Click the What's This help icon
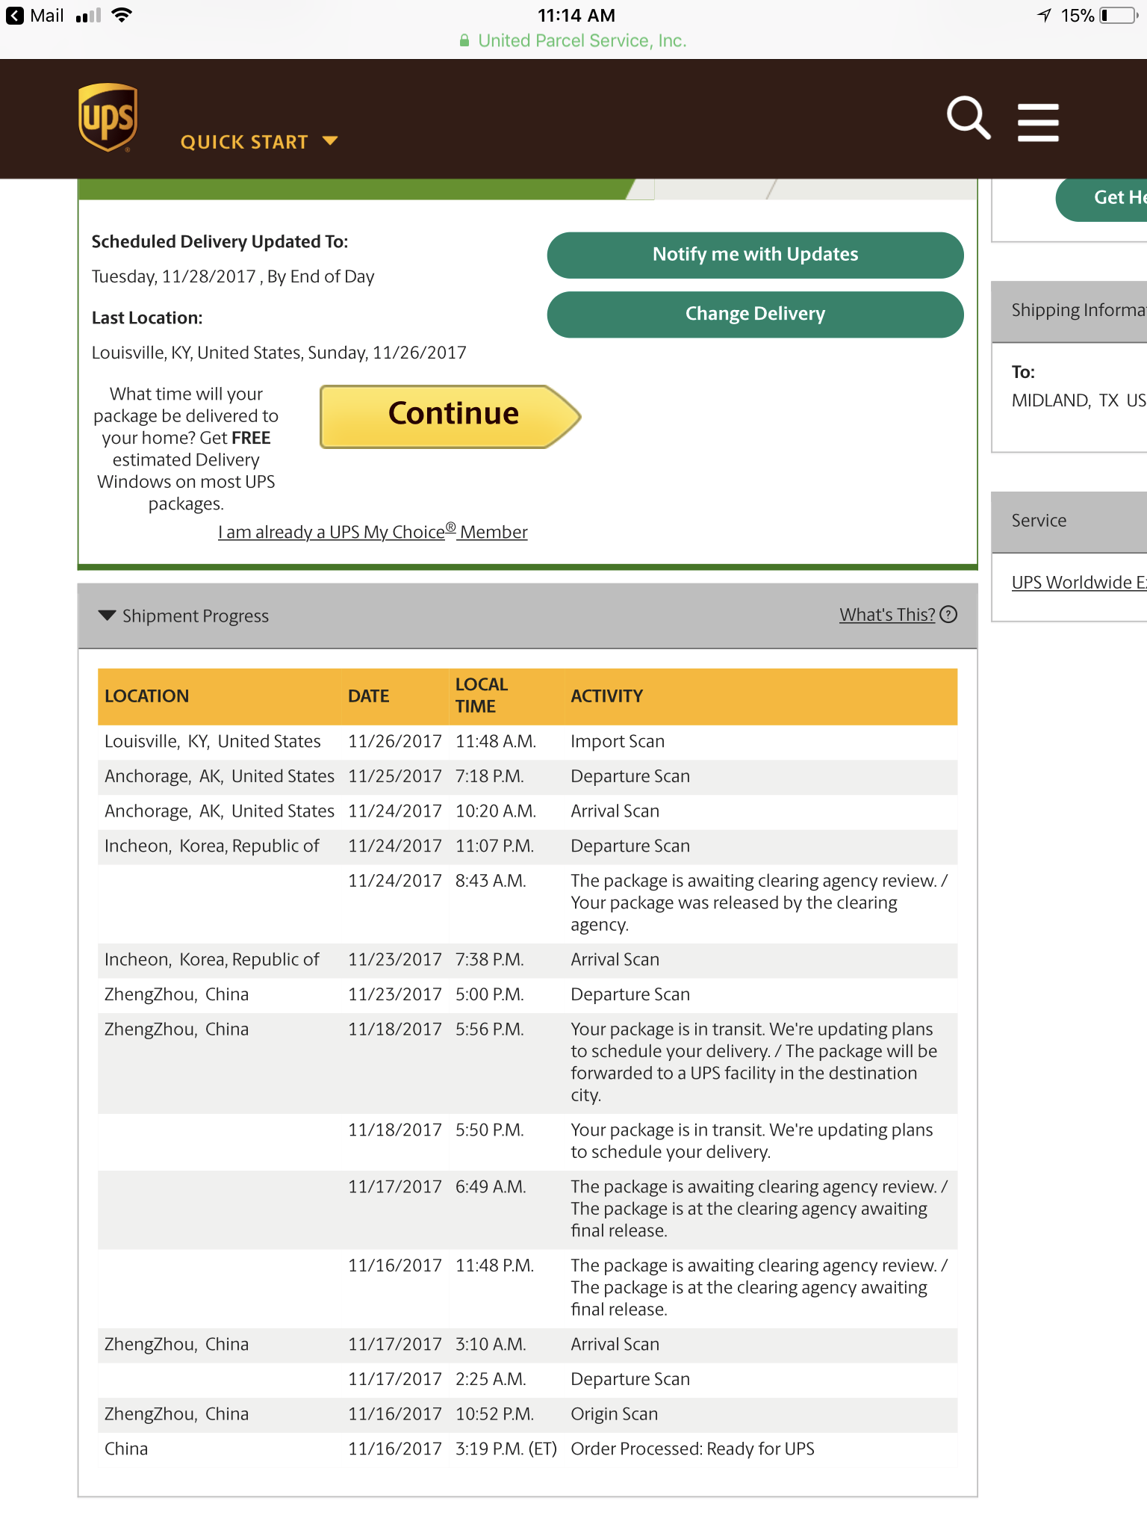Viewport: 1147px width, 1530px height. (948, 614)
